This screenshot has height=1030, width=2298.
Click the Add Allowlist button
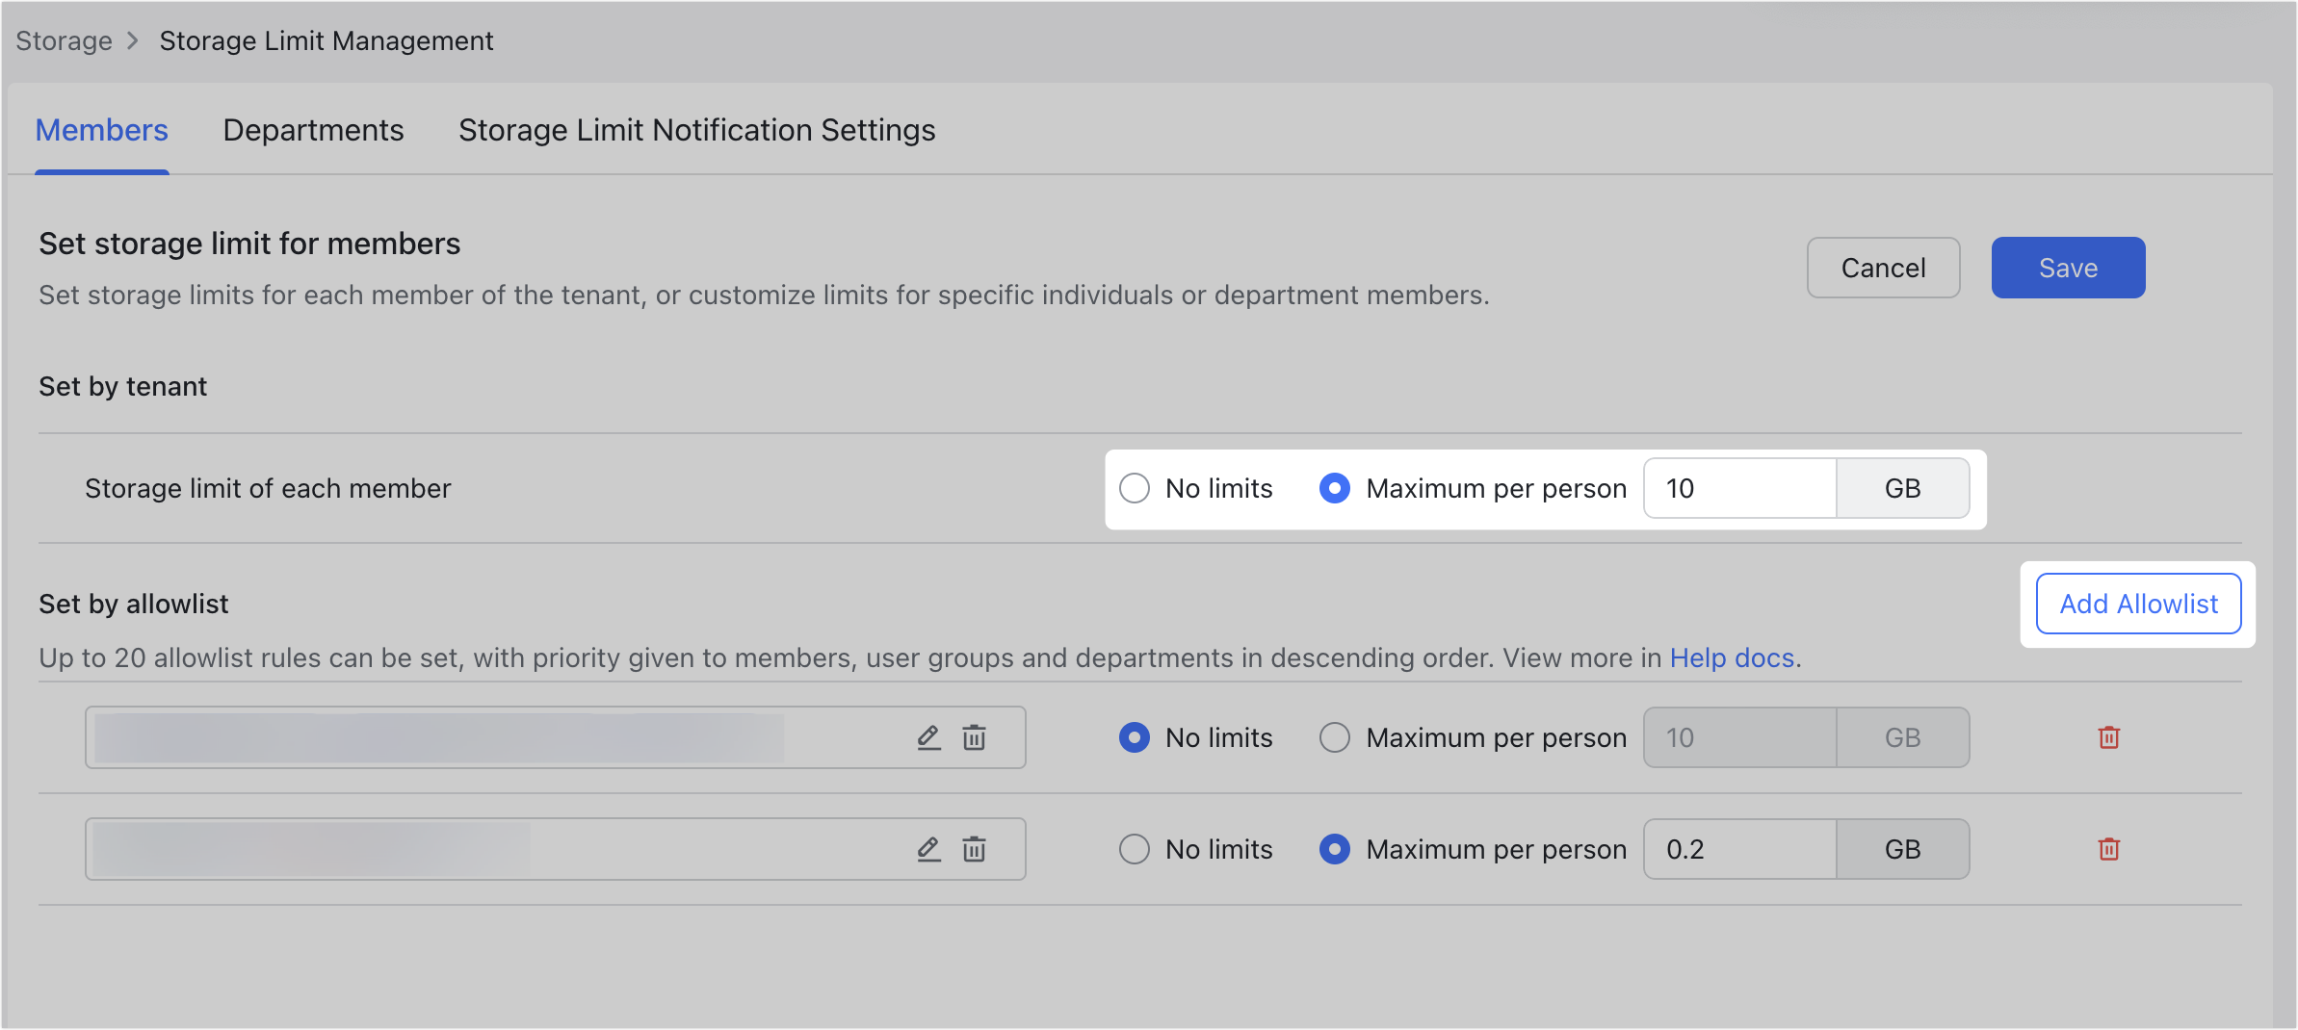point(2138,604)
